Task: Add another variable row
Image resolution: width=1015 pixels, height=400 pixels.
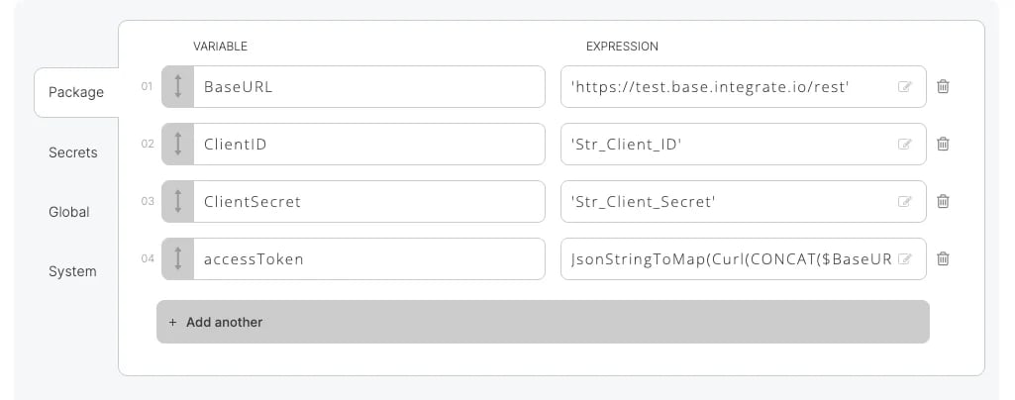Action: point(543,322)
